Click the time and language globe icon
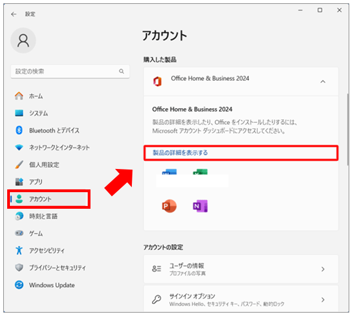This screenshot has height=317, width=352. click(x=19, y=216)
